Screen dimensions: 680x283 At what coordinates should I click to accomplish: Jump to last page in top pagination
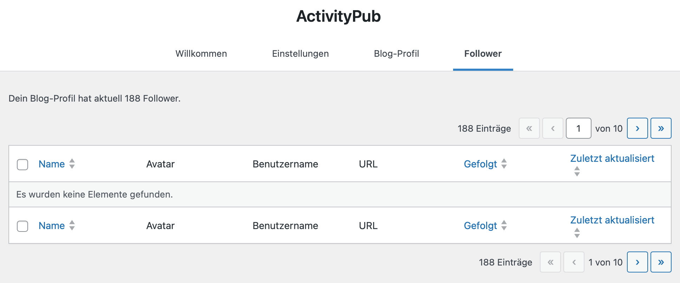tap(661, 128)
